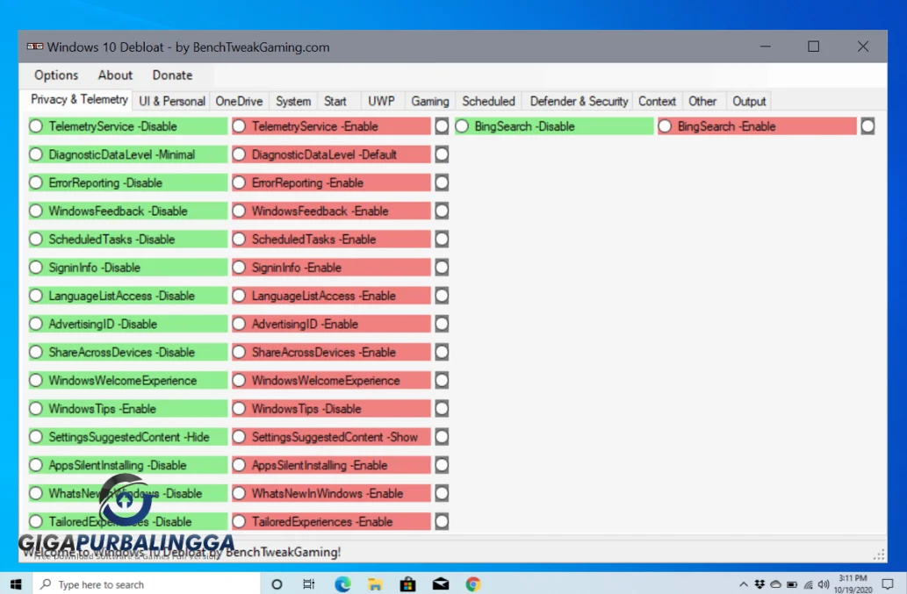
Task: Open the notification action center
Action: pos(888,584)
